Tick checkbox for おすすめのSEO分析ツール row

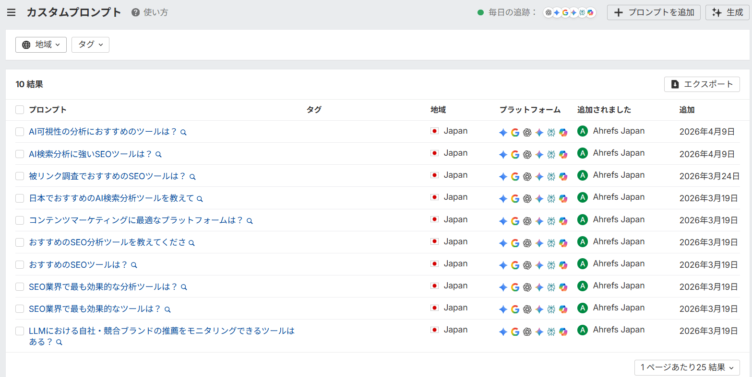coord(20,242)
